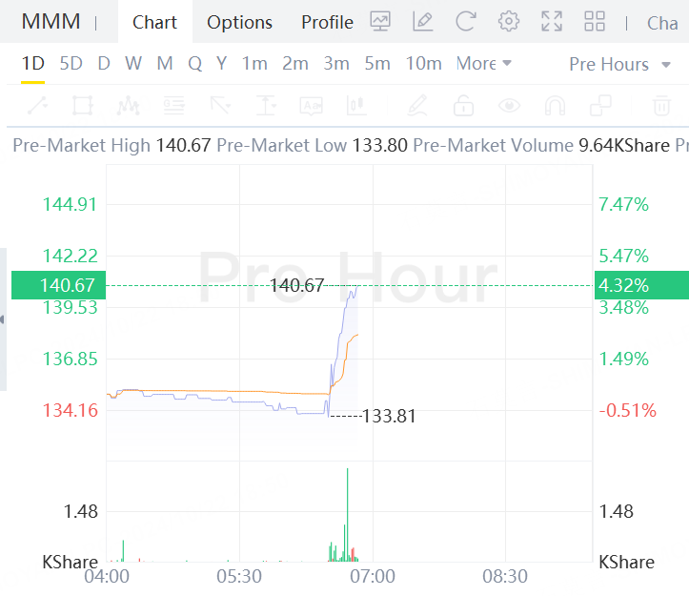
Task: Click the refresh chart icon
Action: pyautogui.click(x=465, y=21)
